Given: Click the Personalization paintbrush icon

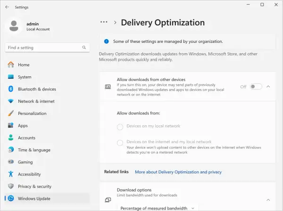Looking at the screenshot, I should click(11, 114).
